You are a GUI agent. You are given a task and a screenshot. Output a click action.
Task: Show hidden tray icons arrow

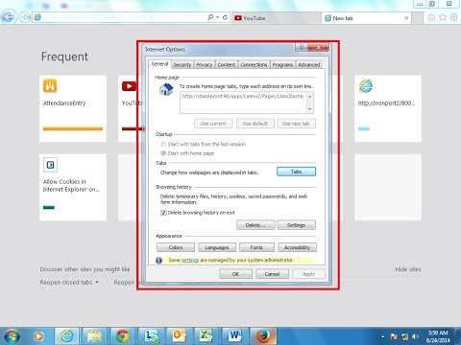(382, 336)
